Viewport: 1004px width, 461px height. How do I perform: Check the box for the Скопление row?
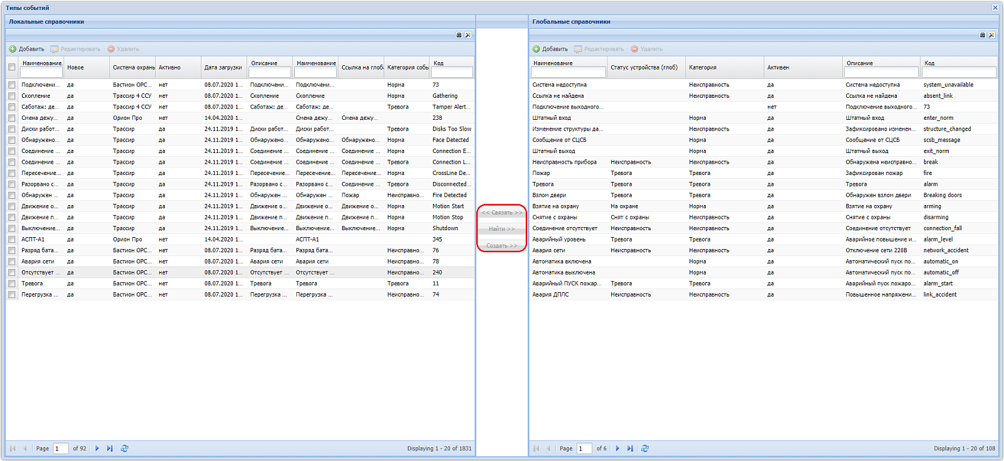(11, 96)
